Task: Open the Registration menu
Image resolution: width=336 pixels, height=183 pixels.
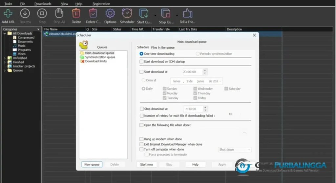Action: [101, 4]
